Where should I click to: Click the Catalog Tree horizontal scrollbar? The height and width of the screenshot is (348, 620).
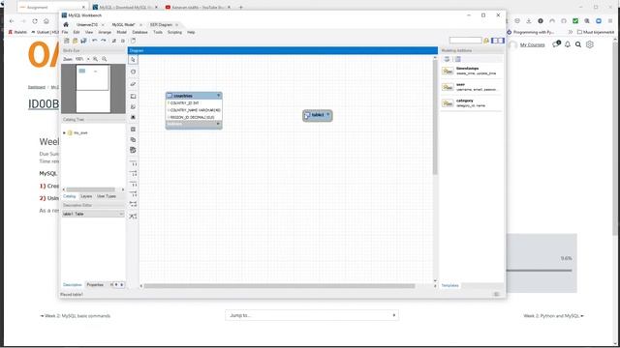click(x=90, y=189)
